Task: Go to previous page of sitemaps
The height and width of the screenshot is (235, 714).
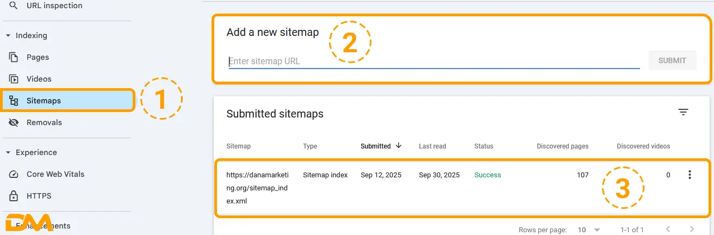Action: 668,230
